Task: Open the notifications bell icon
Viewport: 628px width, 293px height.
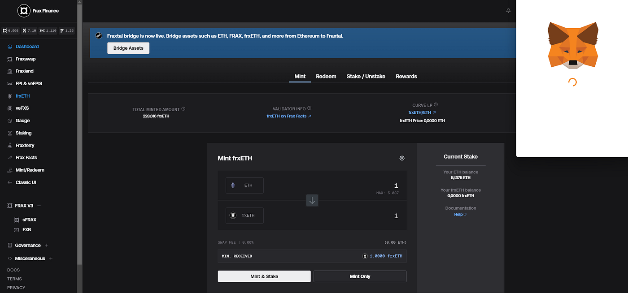Action: click(x=508, y=10)
